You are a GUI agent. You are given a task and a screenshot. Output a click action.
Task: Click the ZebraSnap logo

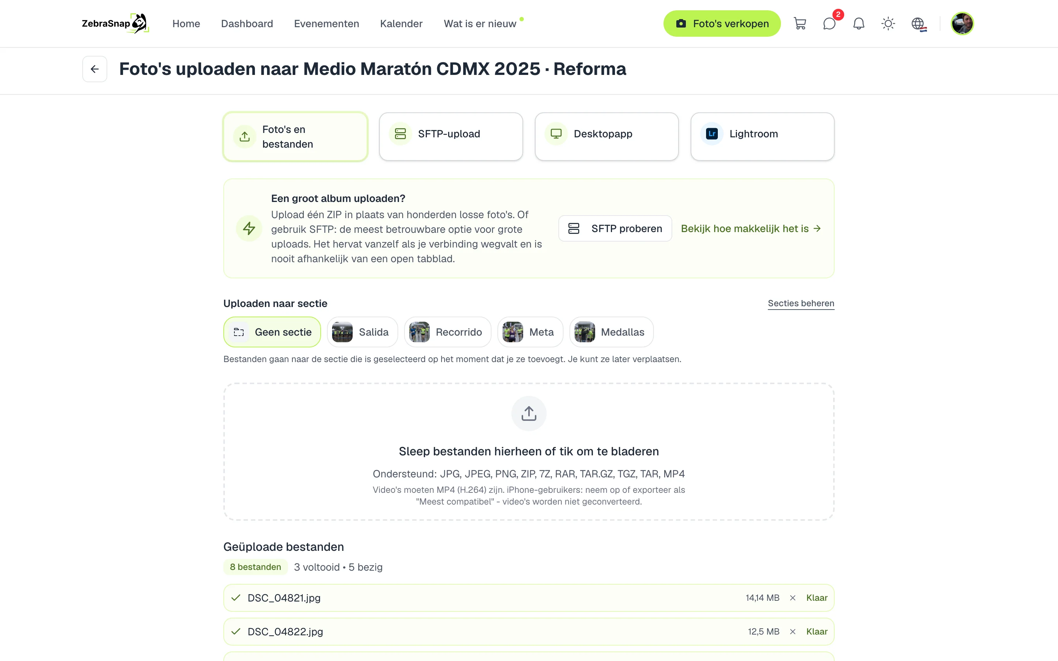pos(115,24)
